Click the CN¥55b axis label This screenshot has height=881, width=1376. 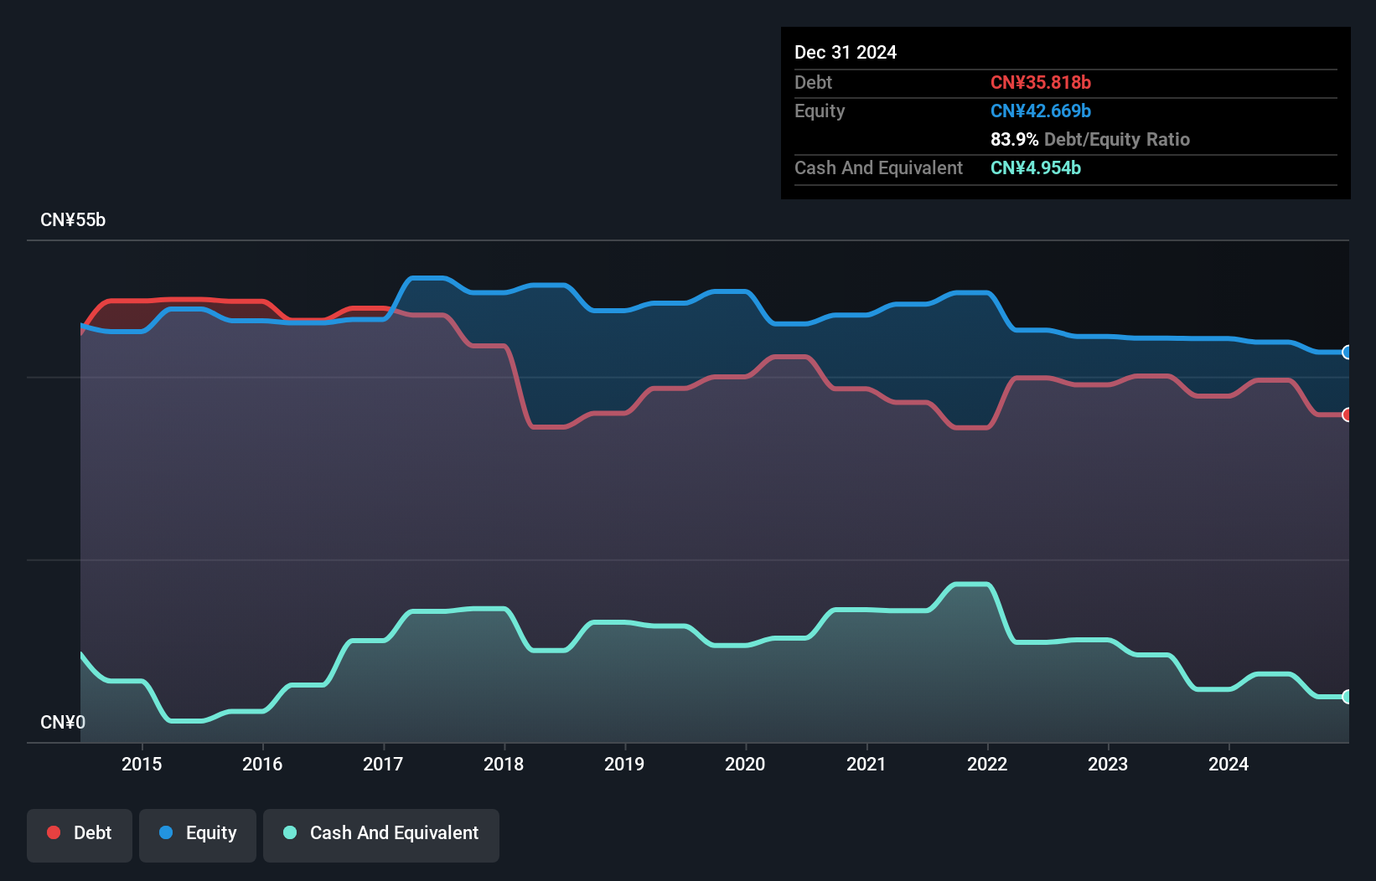point(74,219)
